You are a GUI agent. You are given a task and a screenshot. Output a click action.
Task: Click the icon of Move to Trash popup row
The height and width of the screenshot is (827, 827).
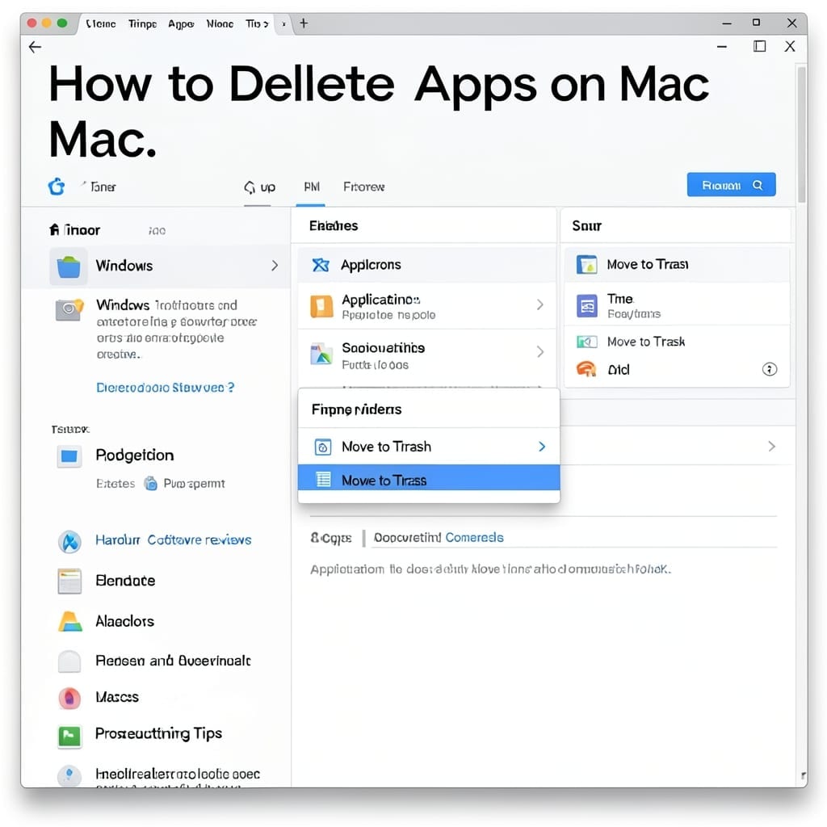[323, 447]
